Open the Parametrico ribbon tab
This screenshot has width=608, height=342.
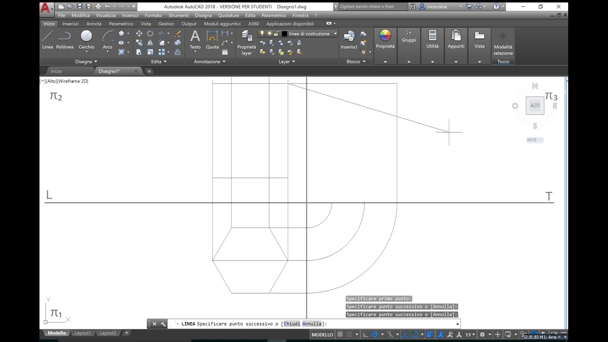pos(121,24)
